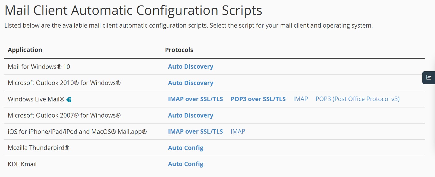This screenshot has width=435, height=177.
Task: Click the Mail Client Automatic Configuration Scripts heading
Action: point(133,10)
